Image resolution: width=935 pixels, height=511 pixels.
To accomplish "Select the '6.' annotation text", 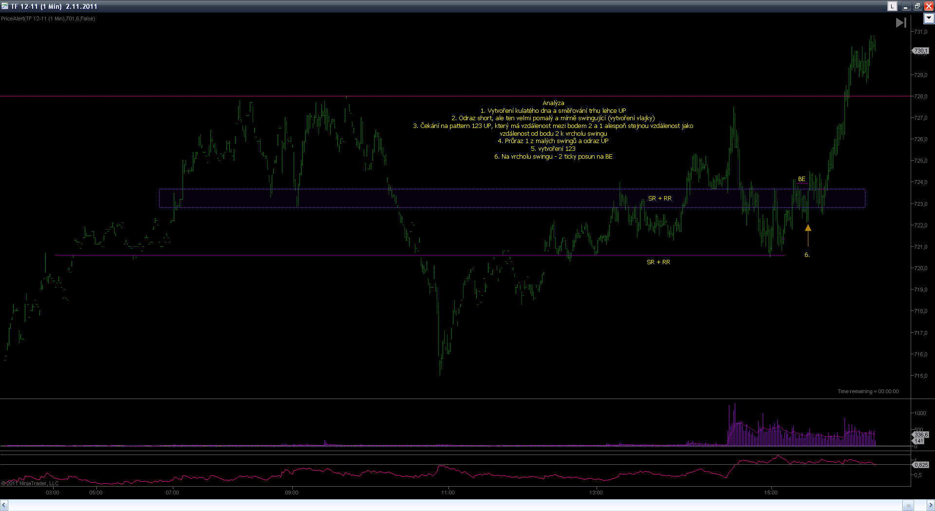I will [807, 255].
